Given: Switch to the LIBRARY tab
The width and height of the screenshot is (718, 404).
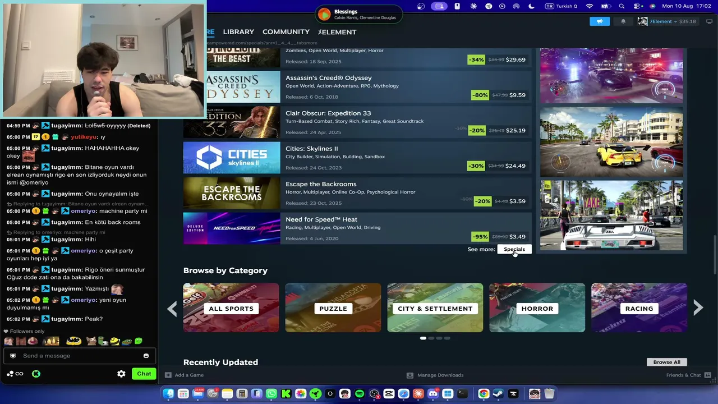Looking at the screenshot, I should point(238,32).
